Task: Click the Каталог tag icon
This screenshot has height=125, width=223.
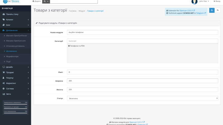Action: (4, 19)
